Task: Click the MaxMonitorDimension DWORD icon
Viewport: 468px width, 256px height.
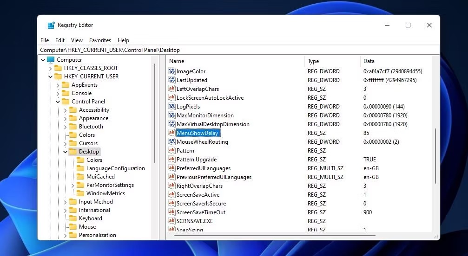Action: tap(171, 115)
